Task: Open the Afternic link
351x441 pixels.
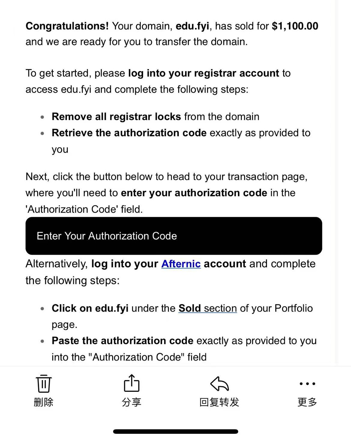Action: [x=181, y=264]
